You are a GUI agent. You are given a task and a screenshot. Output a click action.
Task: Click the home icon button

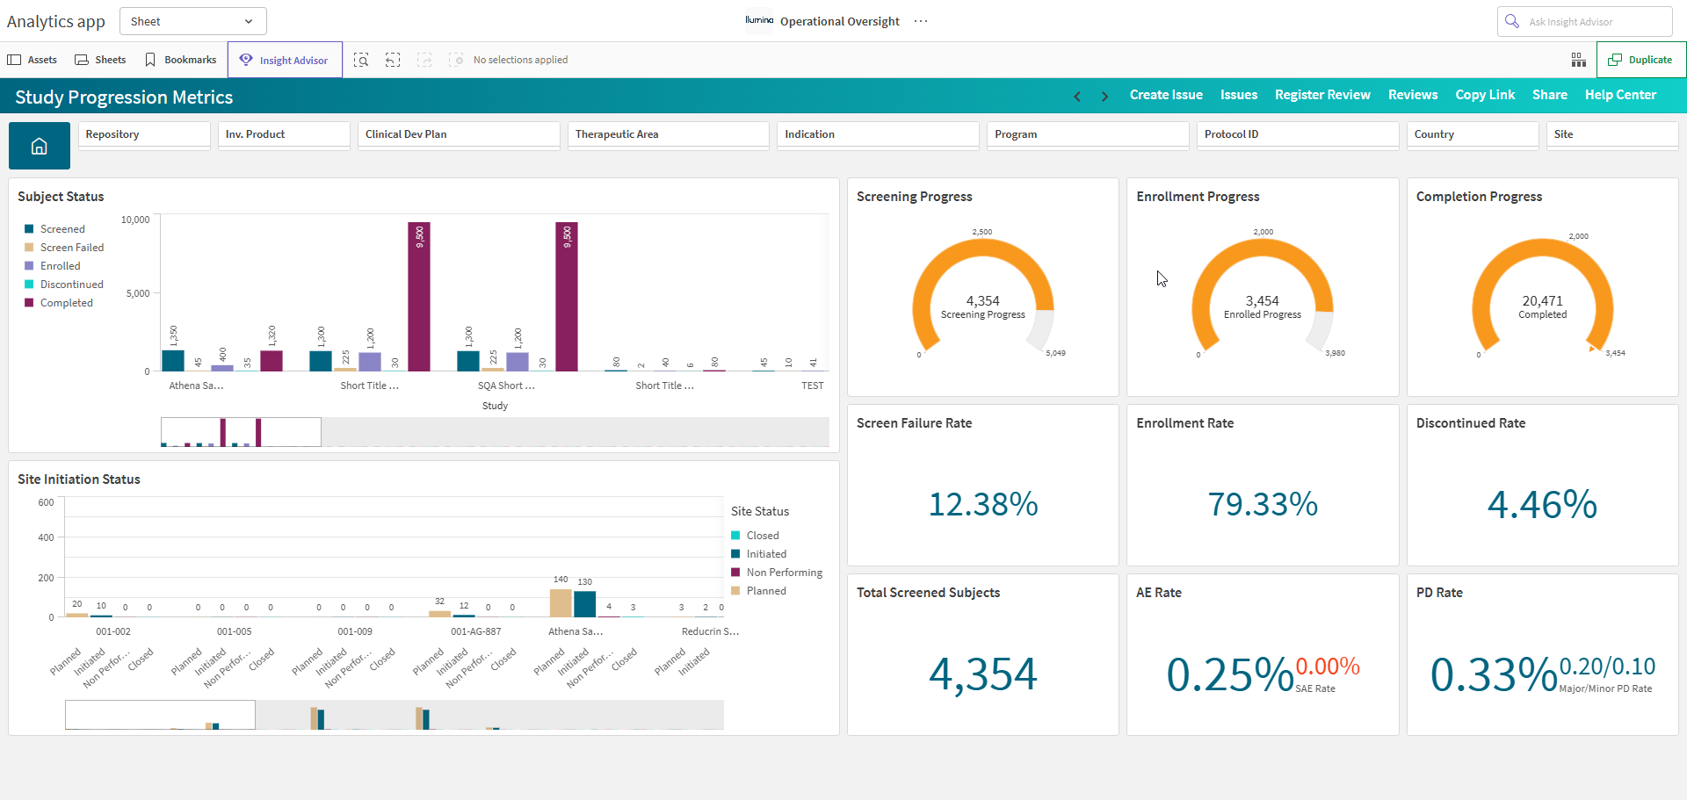40,146
